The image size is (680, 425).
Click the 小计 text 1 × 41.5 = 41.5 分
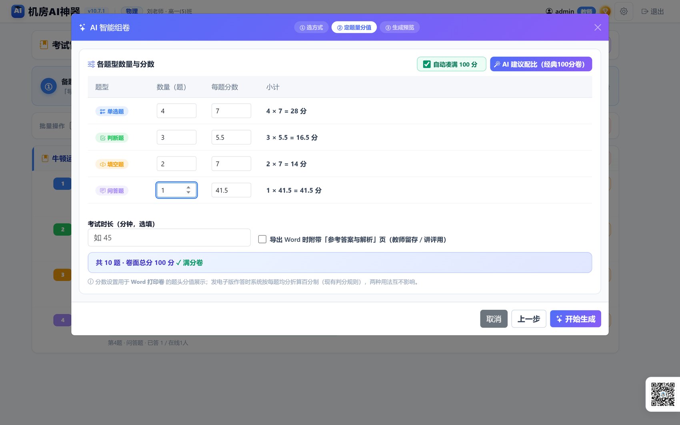point(294,190)
